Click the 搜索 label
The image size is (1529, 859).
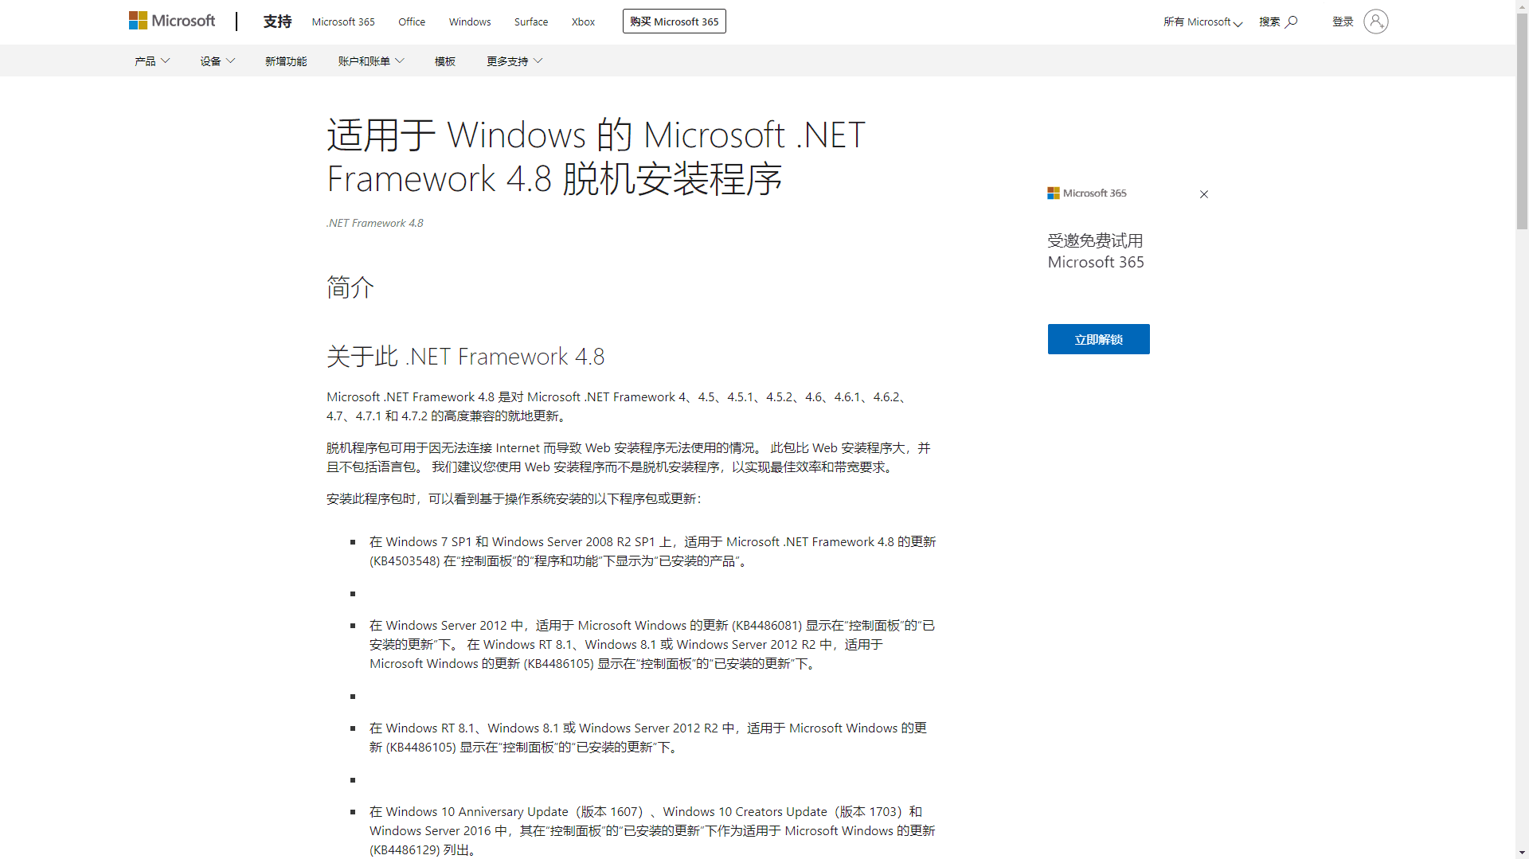pyautogui.click(x=1269, y=22)
